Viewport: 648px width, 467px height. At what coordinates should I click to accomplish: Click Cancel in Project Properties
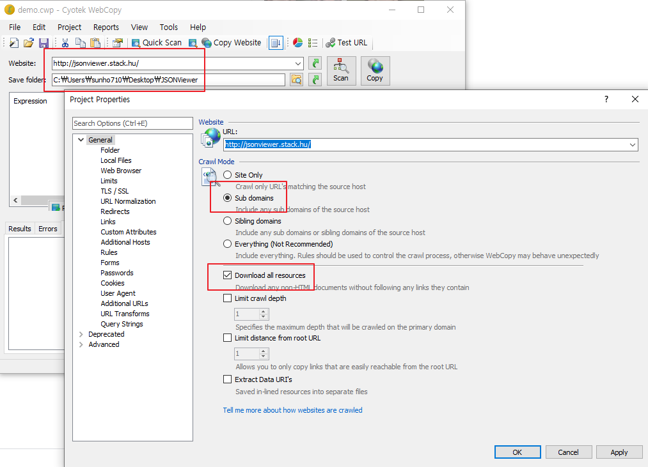(x=568, y=452)
